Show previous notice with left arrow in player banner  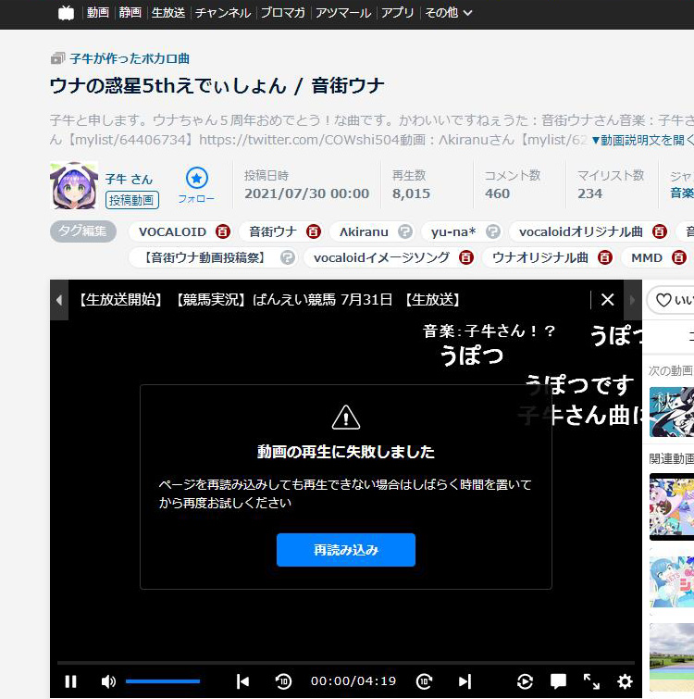59,300
